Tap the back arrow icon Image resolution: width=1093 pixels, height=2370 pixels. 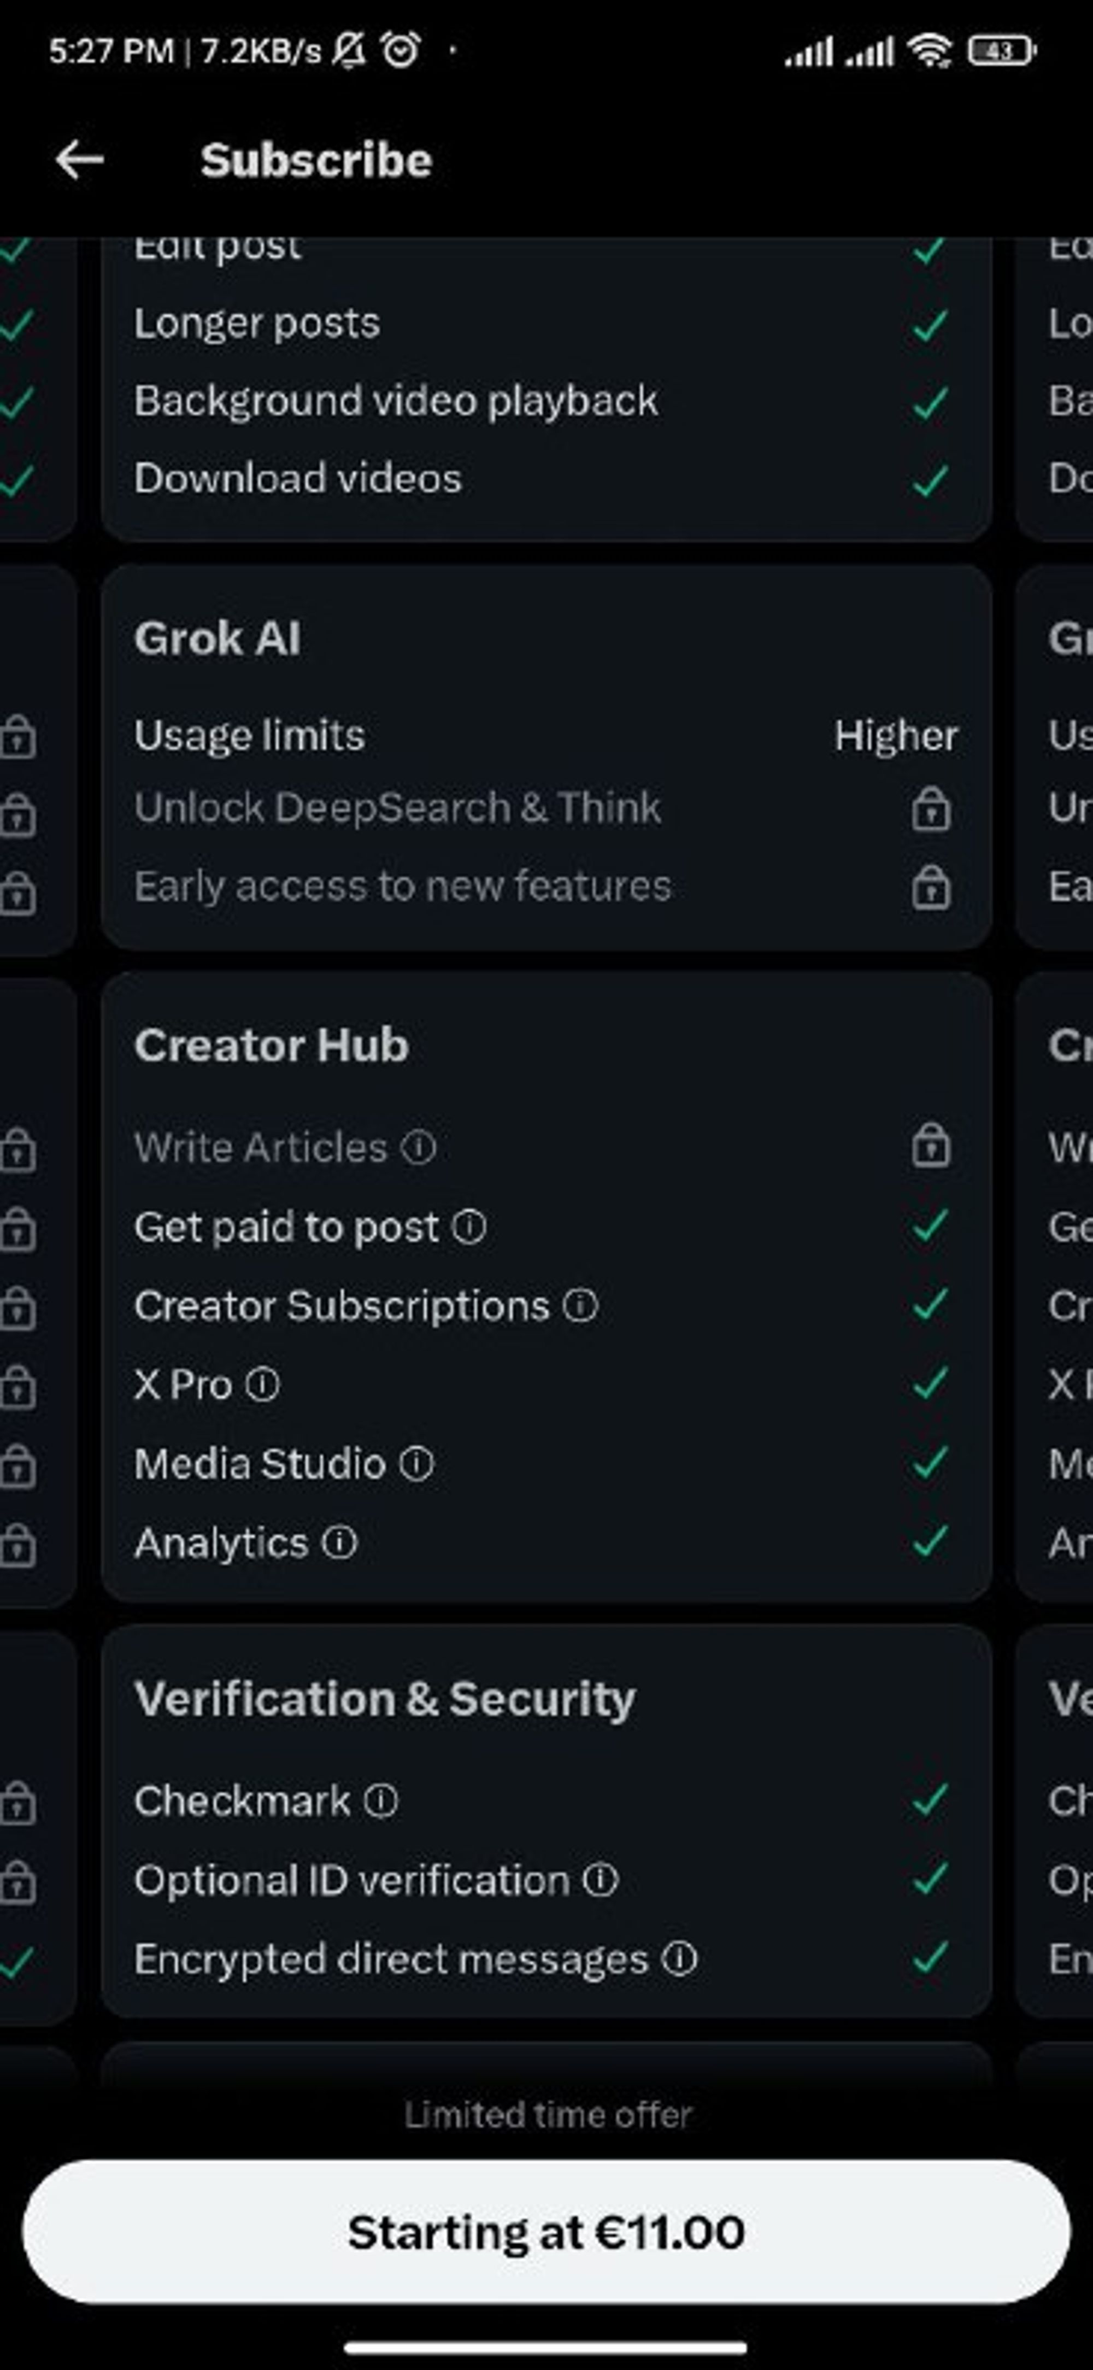coord(79,160)
